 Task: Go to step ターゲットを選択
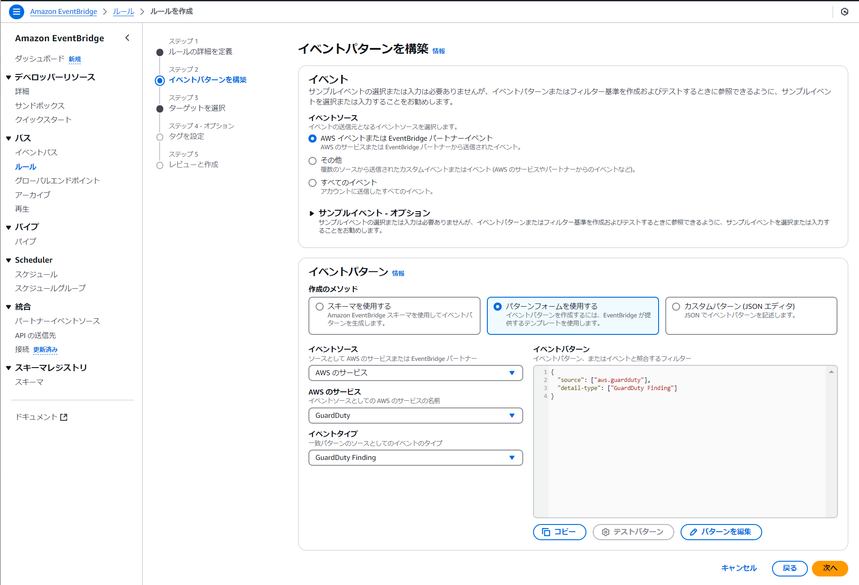(x=197, y=108)
